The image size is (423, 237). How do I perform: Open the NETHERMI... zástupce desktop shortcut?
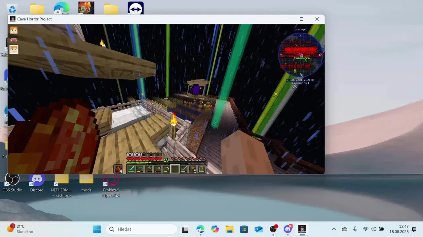(61, 185)
